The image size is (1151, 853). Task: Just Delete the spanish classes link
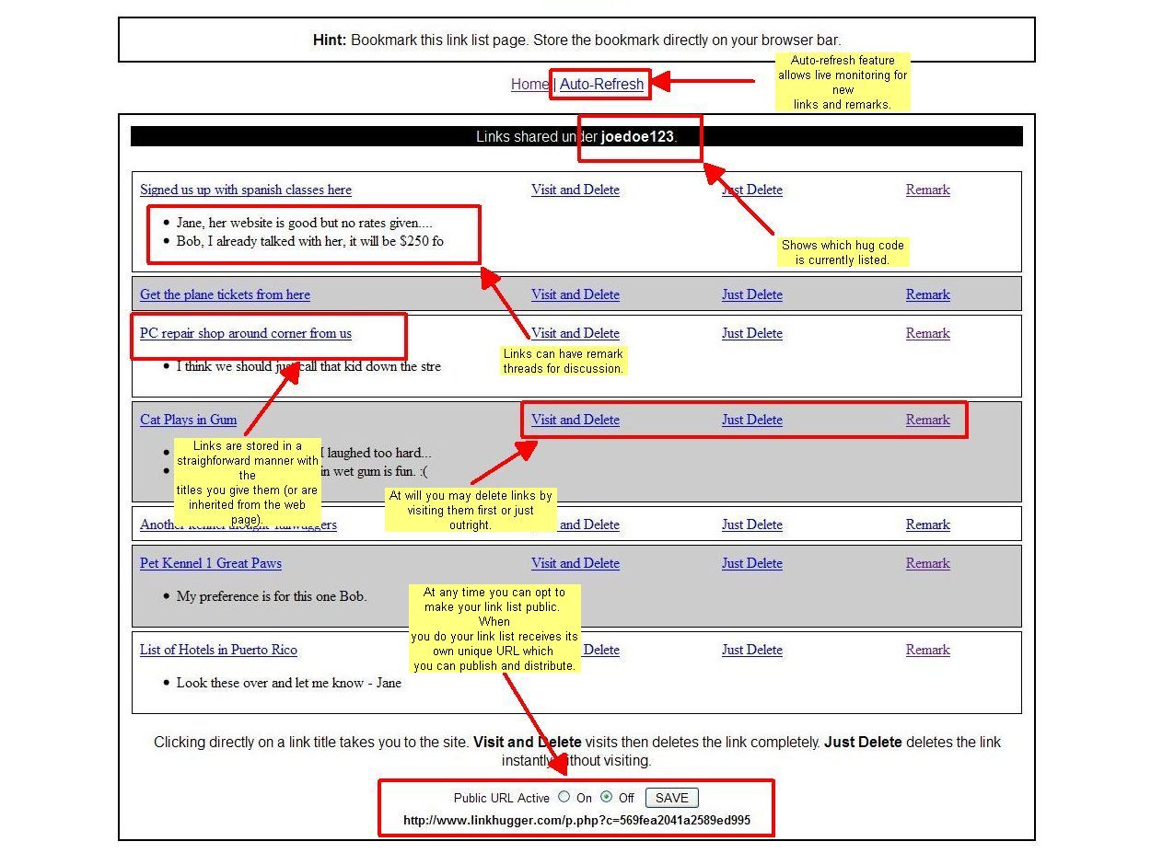(x=752, y=190)
